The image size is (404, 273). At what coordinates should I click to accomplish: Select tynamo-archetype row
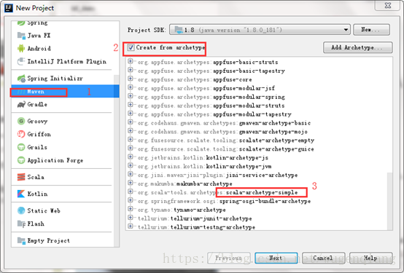(x=182, y=210)
